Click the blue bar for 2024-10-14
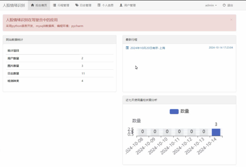 [x=216, y=132]
